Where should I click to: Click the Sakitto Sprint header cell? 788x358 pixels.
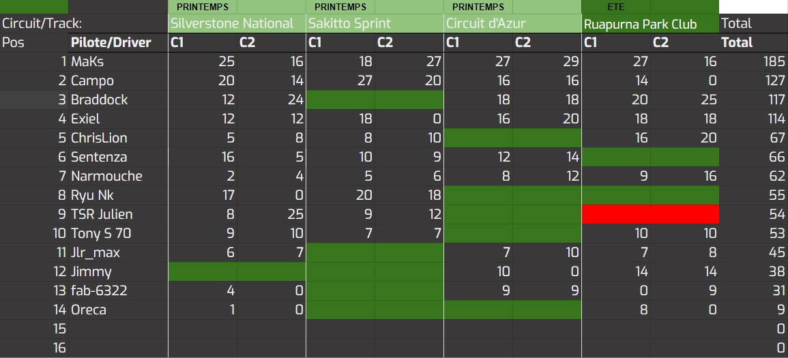350,23
